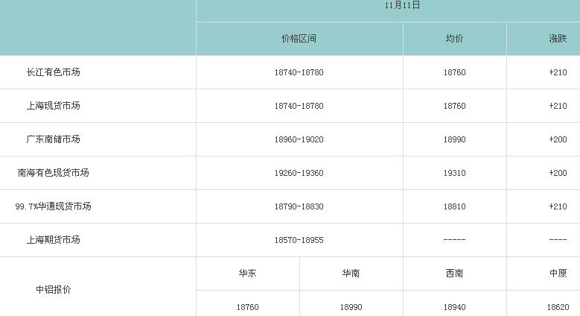Select the 上海现货市场 row label

(53, 106)
